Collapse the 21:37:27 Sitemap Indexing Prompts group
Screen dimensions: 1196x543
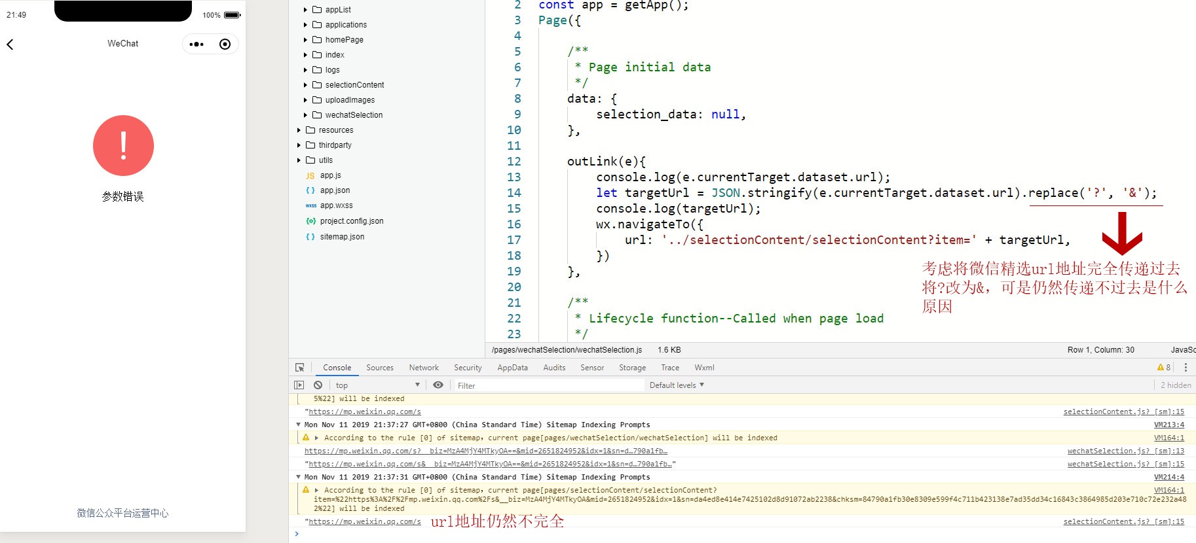pyautogui.click(x=299, y=425)
